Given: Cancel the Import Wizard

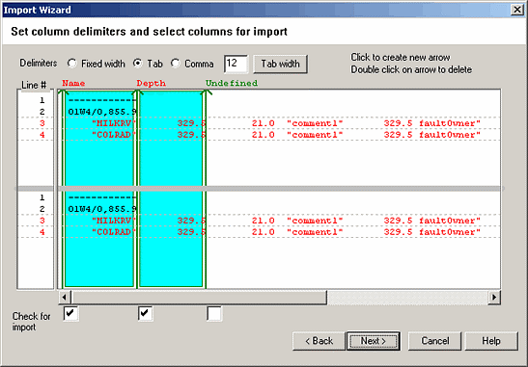Looking at the screenshot, I should point(434,341).
